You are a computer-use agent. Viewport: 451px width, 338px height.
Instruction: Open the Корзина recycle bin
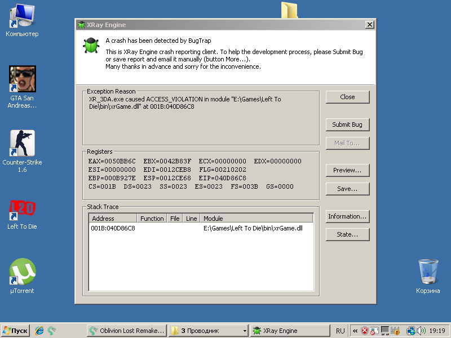coord(428,272)
